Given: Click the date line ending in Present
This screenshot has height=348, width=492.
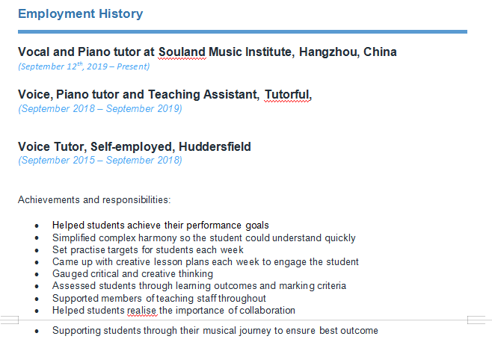Looking at the screenshot, I should (x=84, y=66).
